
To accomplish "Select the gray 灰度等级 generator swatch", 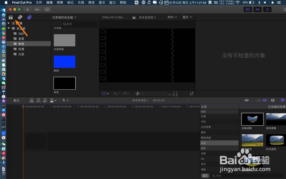I will (64, 40).
